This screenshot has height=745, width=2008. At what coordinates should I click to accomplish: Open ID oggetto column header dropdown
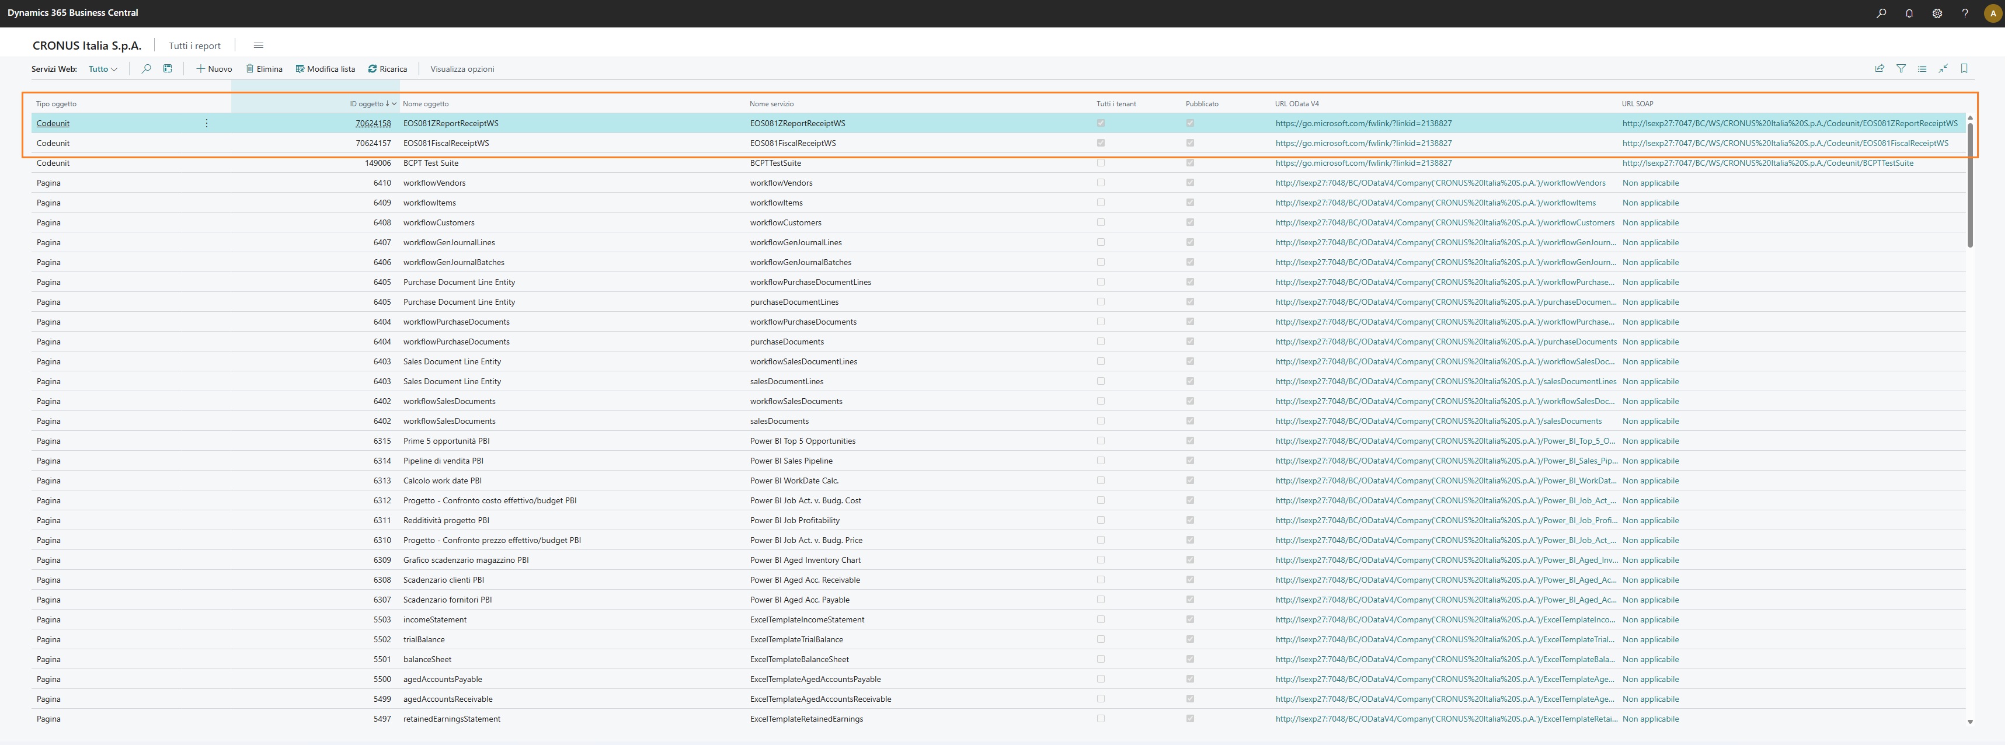click(395, 104)
